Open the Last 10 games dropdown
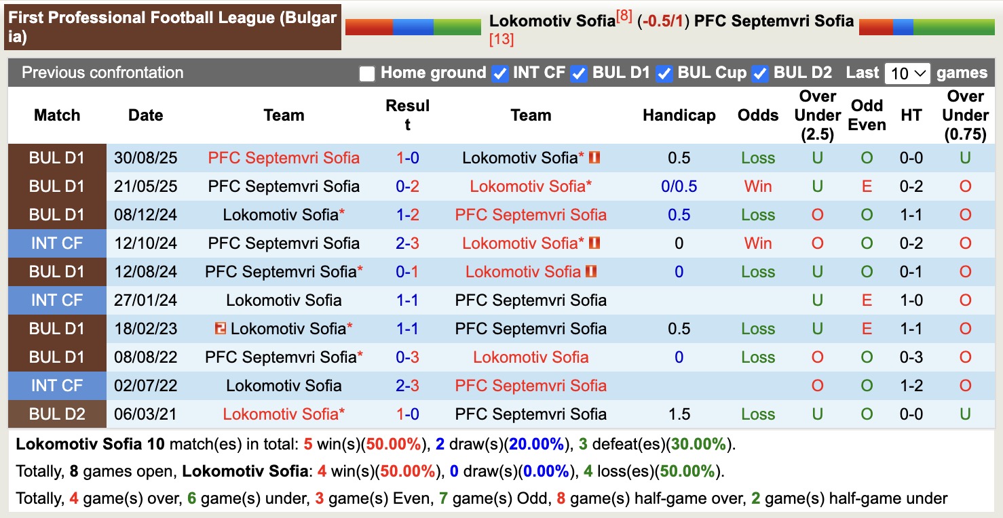The image size is (1003, 518). click(x=907, y=73)
